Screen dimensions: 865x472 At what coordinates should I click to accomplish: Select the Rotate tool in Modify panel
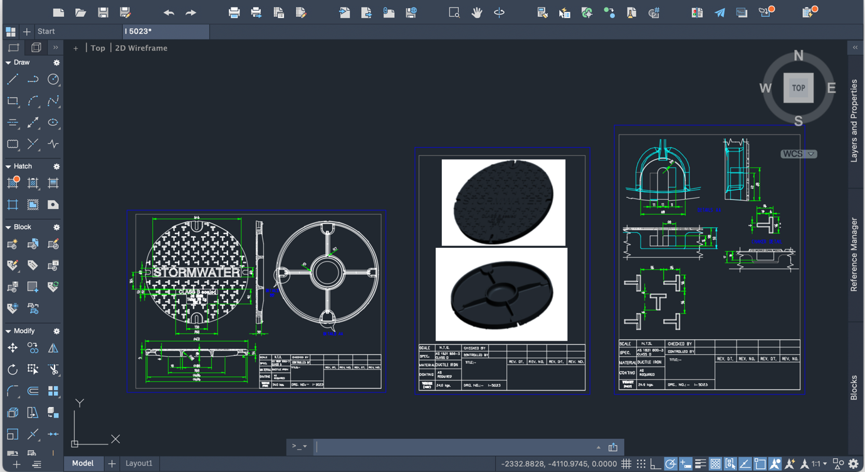(x=13, y=369)
